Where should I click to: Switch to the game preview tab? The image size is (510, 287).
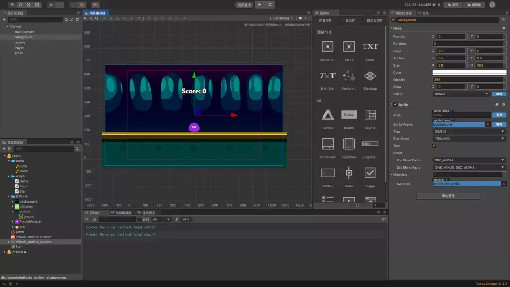[146, 213]
